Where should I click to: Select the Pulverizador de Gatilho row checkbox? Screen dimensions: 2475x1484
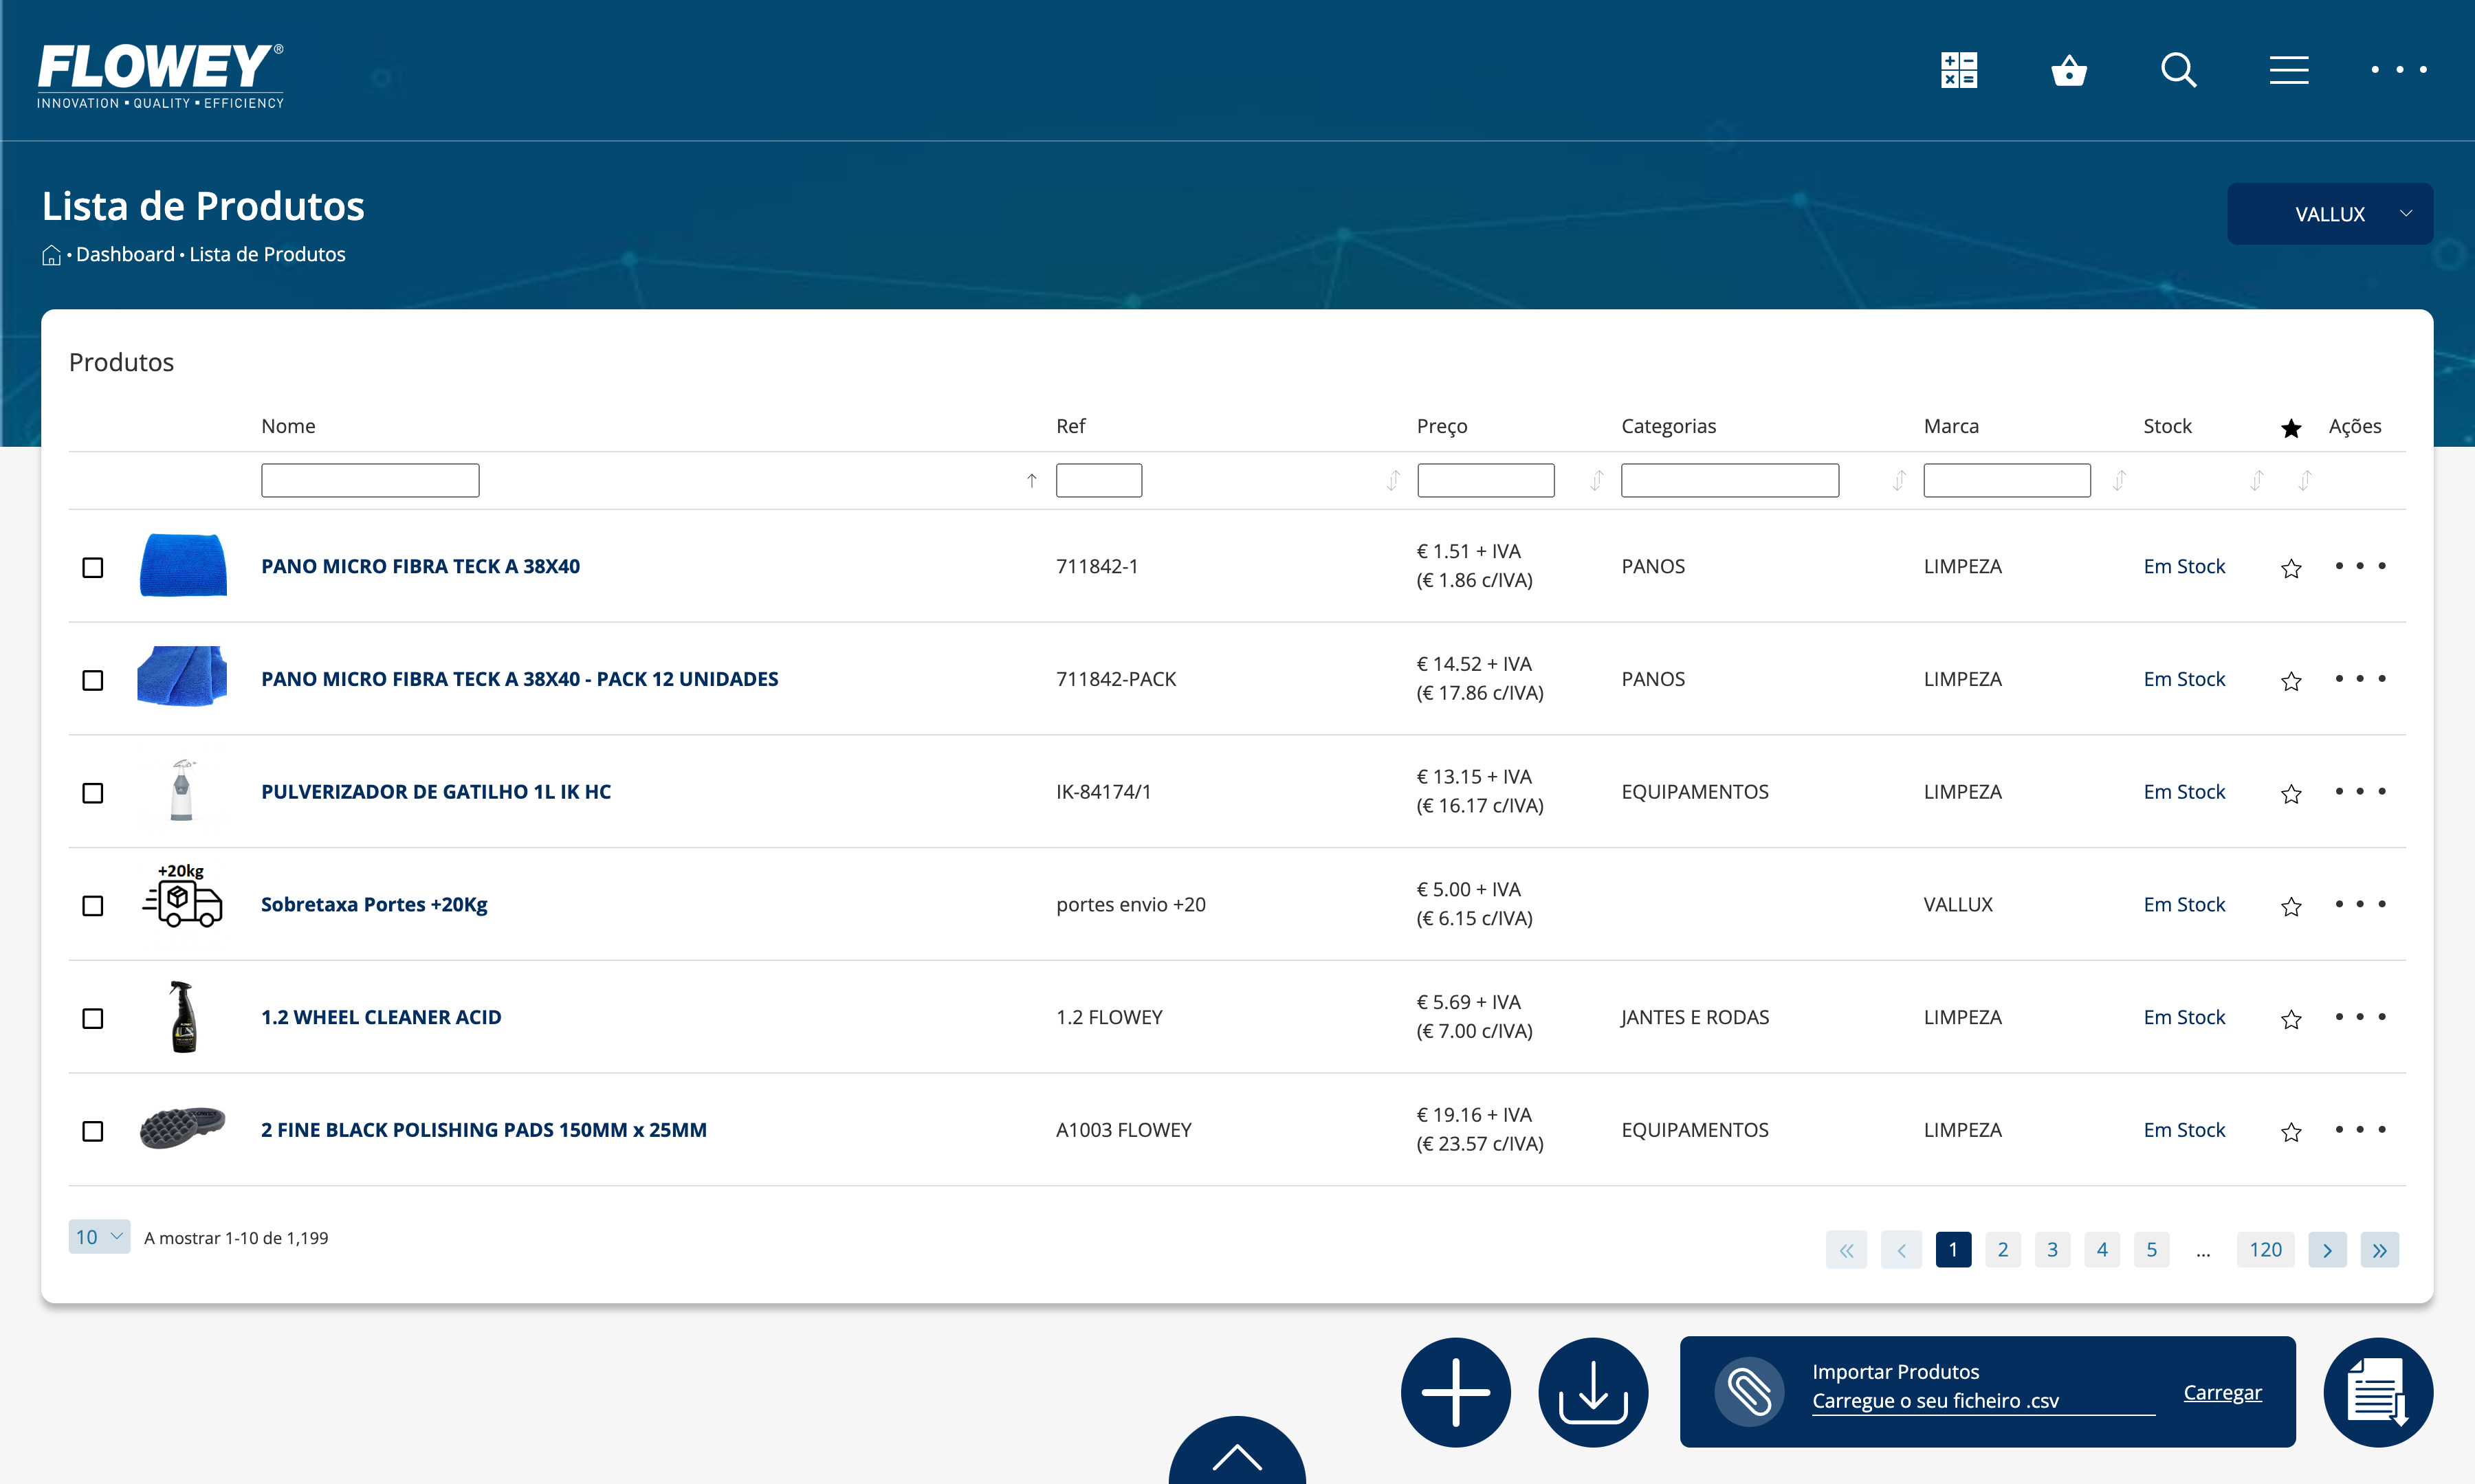tap(93, 793)
